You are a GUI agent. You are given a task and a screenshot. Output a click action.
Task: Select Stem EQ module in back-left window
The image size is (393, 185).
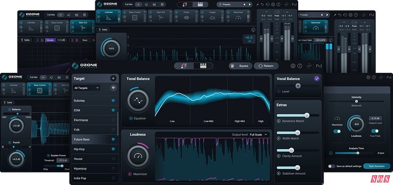(x=83, y=27)
